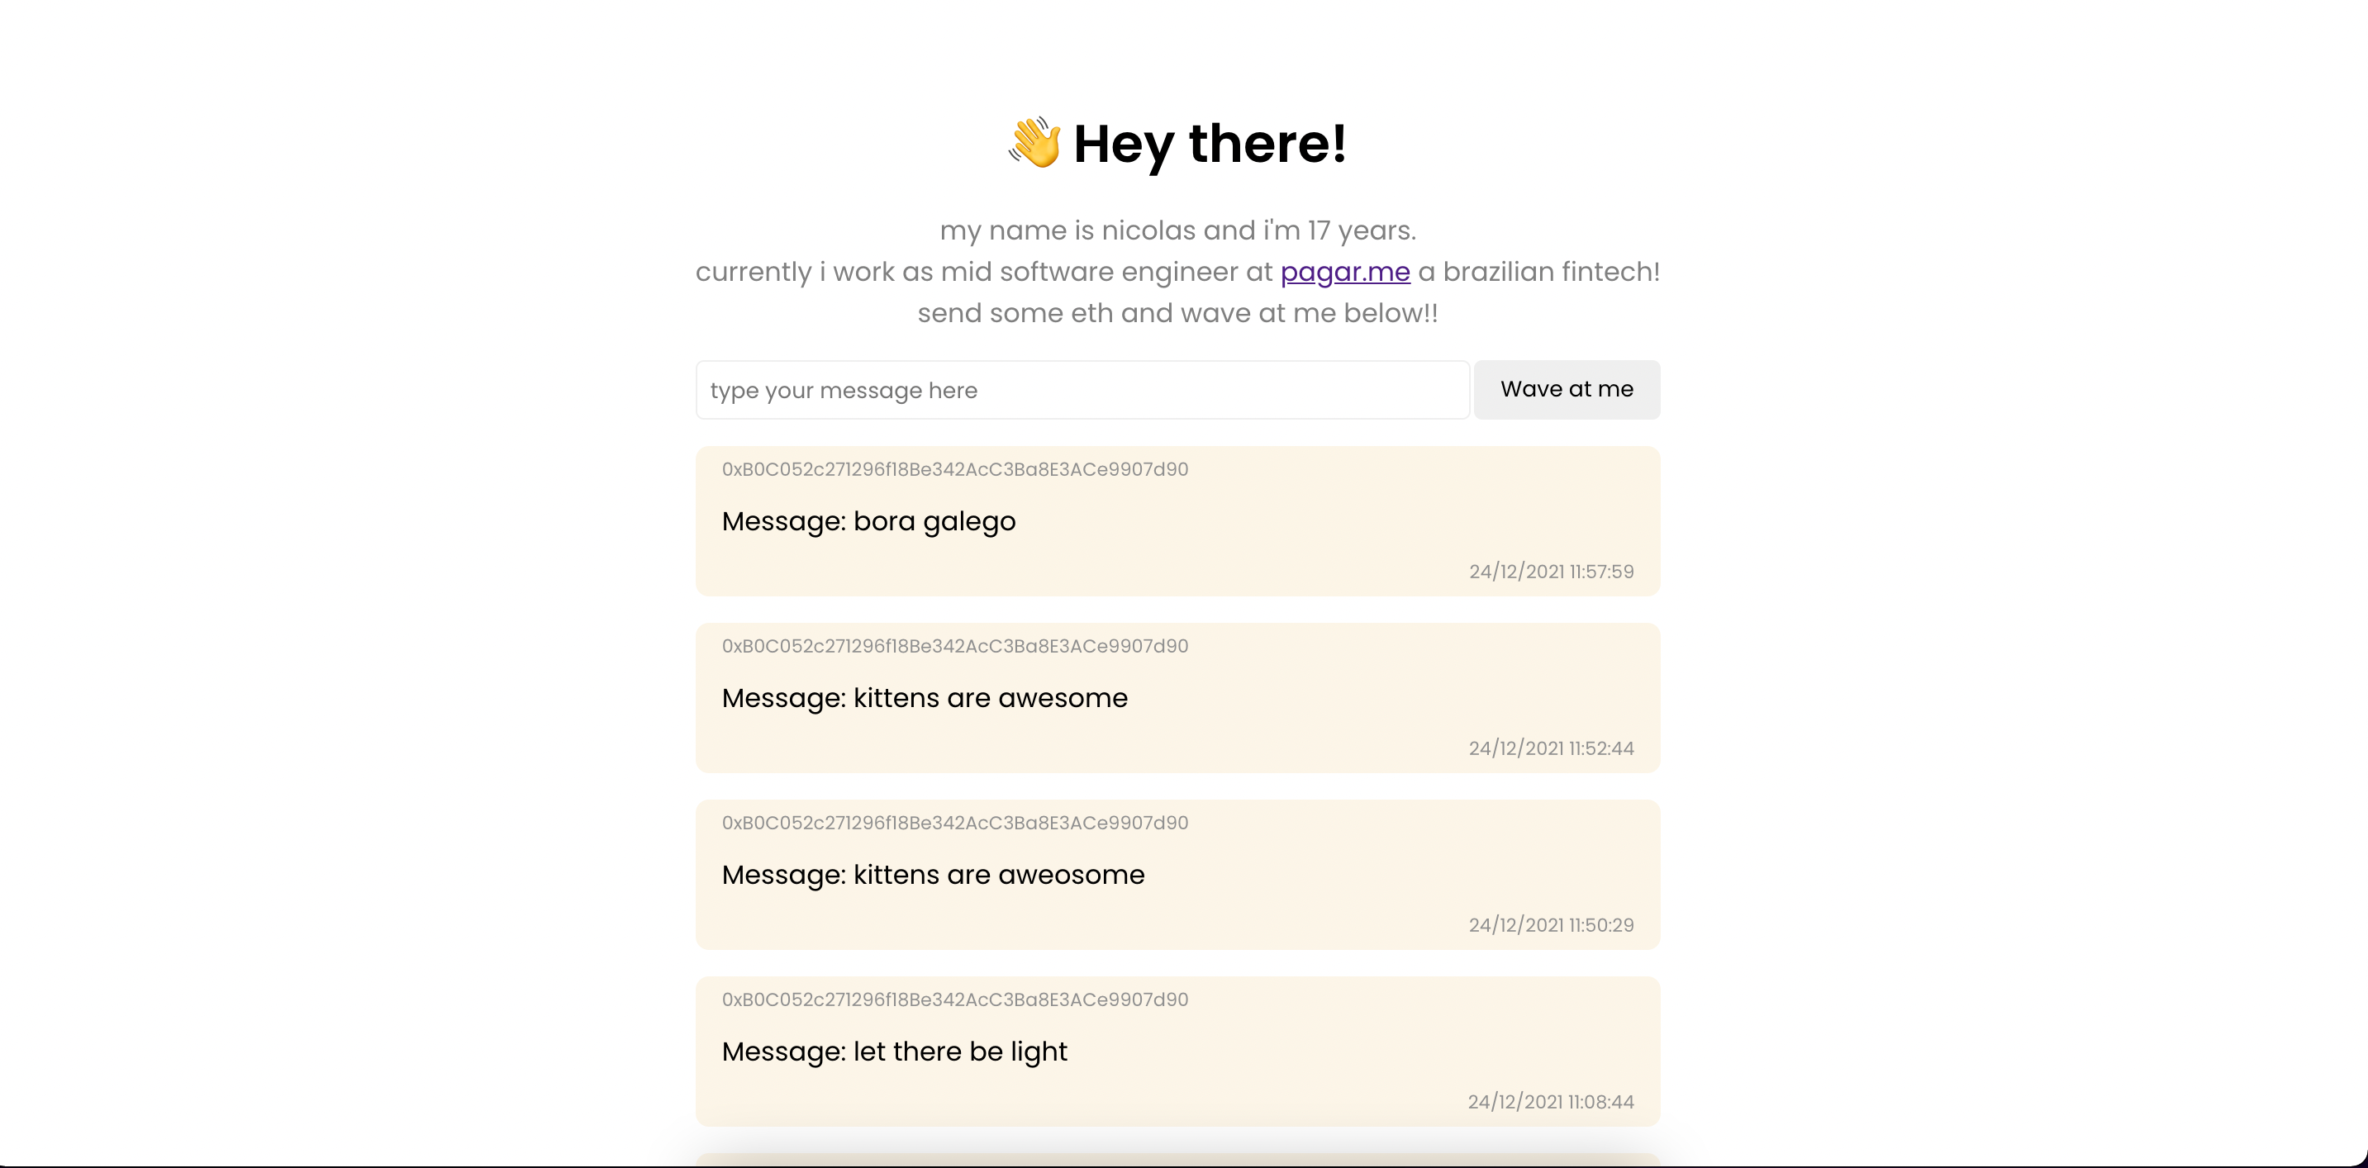Click the timestamp 24/12/2021 11:57:59

pos(1551,571)
